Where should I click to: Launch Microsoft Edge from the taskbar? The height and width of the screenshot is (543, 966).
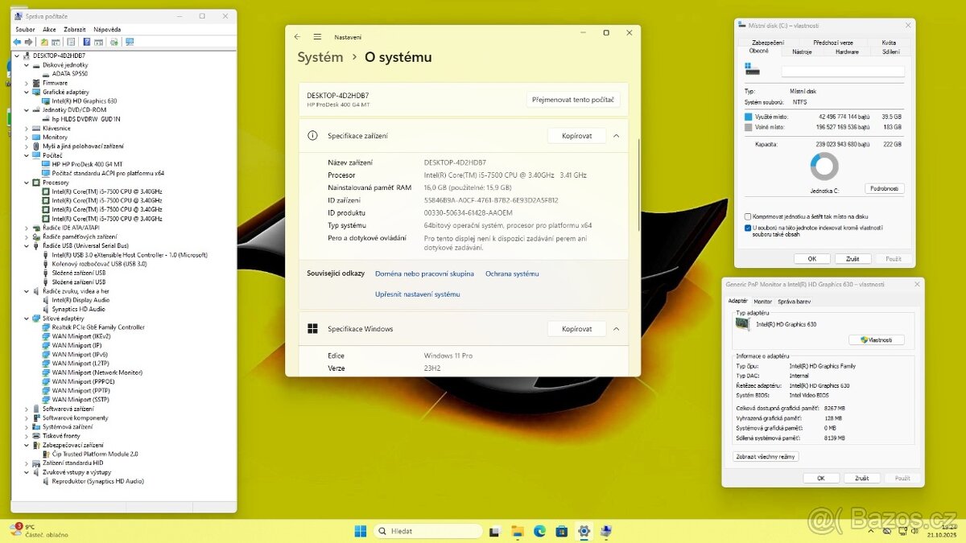coord(539,531)
